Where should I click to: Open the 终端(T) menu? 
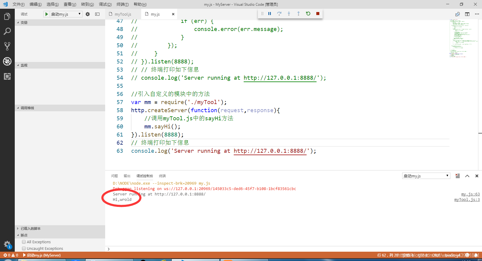[x=123, y=4]
